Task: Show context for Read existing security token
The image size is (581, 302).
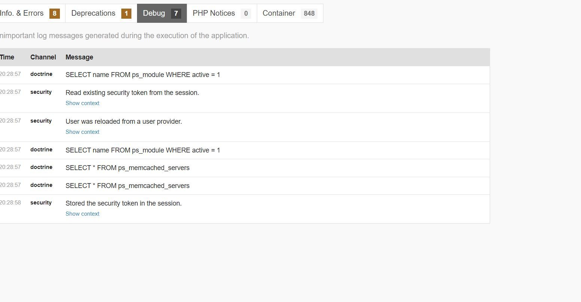Action: click(x=82, y=103)
